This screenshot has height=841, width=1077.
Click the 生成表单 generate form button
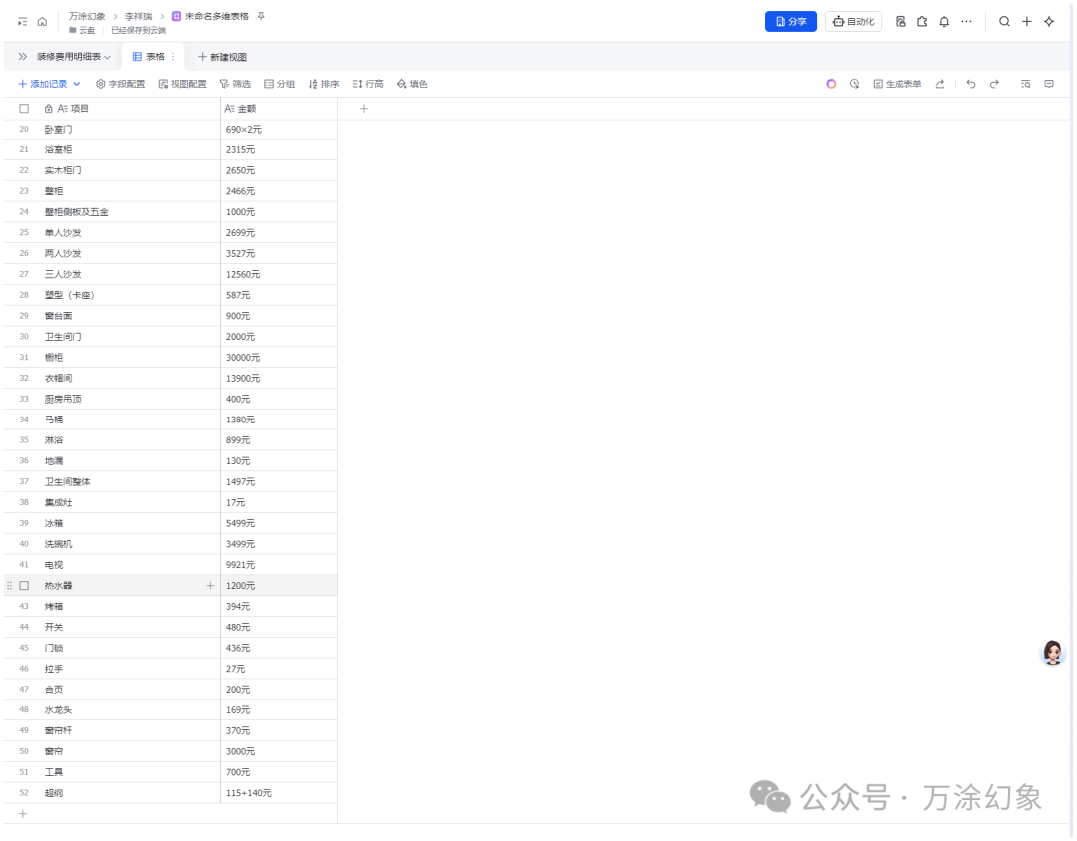pos(897,84)
